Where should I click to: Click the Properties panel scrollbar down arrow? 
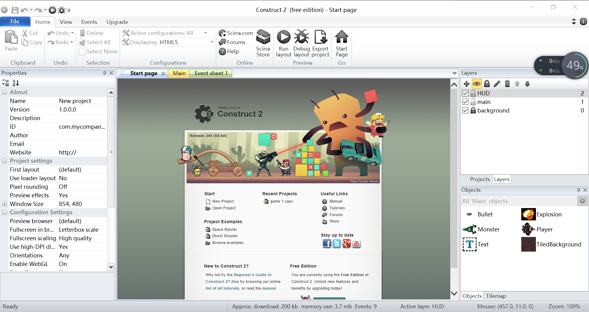point(111,267)
